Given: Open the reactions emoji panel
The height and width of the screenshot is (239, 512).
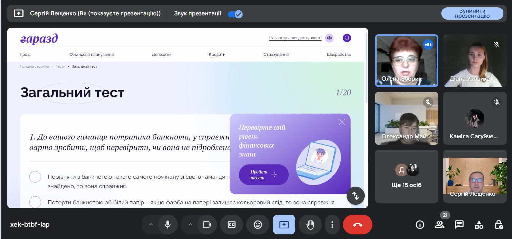Looking at the screenshot, I should click(257, 225).
